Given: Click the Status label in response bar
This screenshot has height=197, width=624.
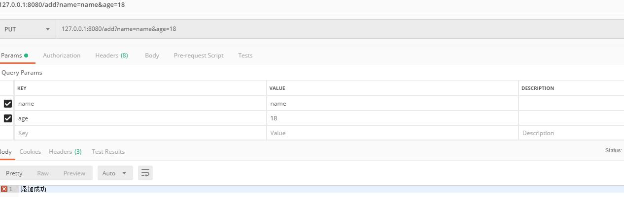Looking at the screenshot, I should click(614, 150).
